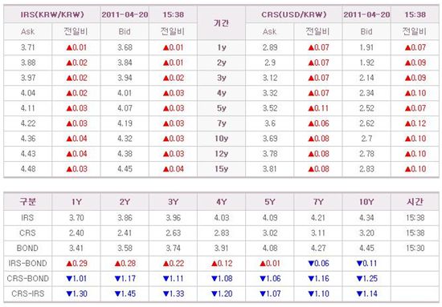The width and height of the screenshot is (442, 307).
Task: Click the 5Y column header in lower table
Action: coord(270,202)
